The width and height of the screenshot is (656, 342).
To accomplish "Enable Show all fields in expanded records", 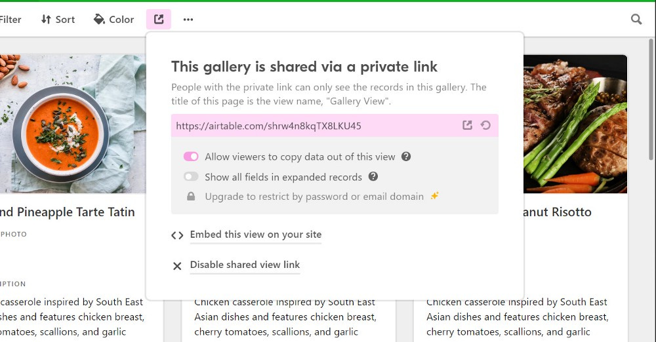I will click(x=191, y=176).
